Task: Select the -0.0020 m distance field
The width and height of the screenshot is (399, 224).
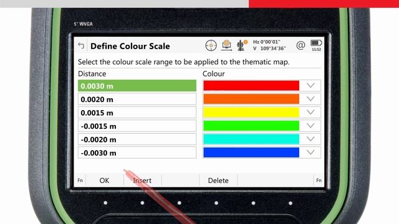Action: pyautogui.click(x=137, y=139)
